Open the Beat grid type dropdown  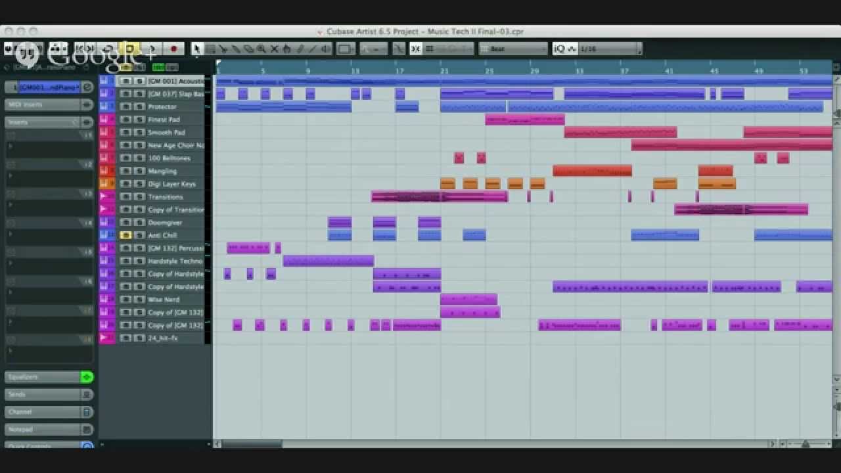(x=512, y=49)
